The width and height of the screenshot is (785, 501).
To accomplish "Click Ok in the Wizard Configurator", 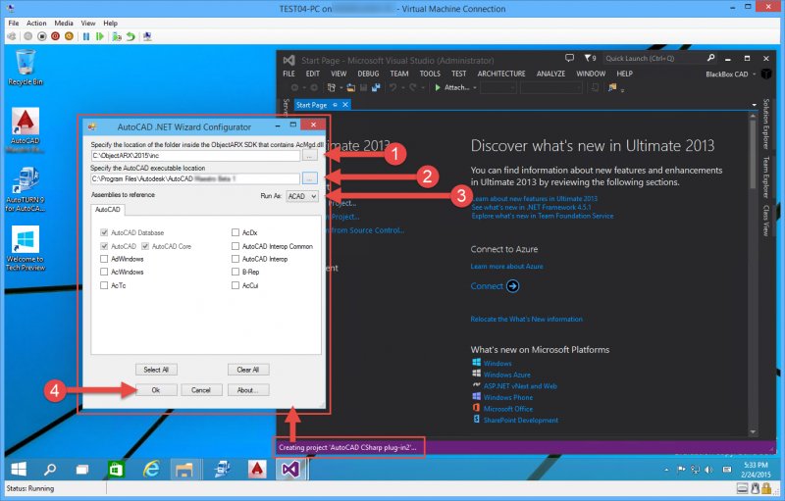I will 156,390.
